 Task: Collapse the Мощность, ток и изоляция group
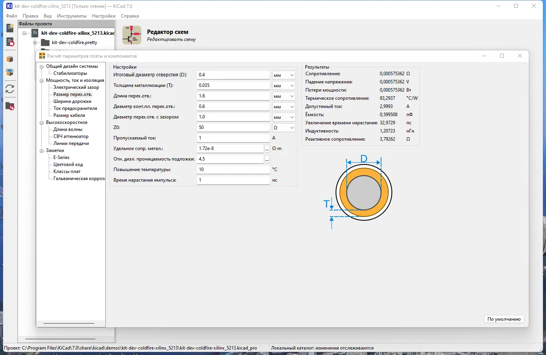click(x=42, y=81)
